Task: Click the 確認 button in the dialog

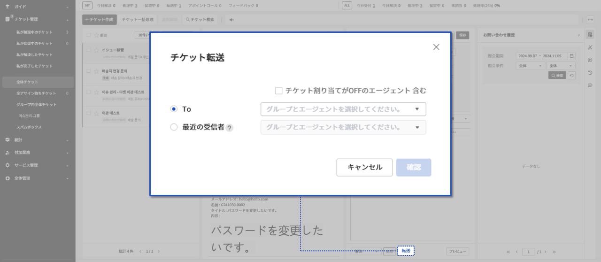Action: [x=413, y=168]
